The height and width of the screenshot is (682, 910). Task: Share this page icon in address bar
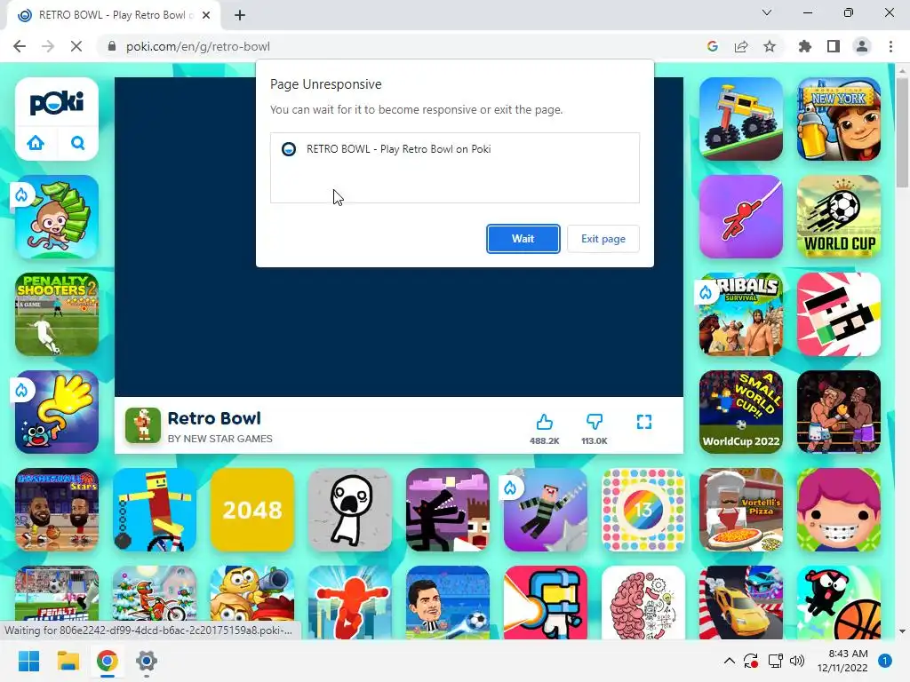pyautogui.click(x=741, y=46)
